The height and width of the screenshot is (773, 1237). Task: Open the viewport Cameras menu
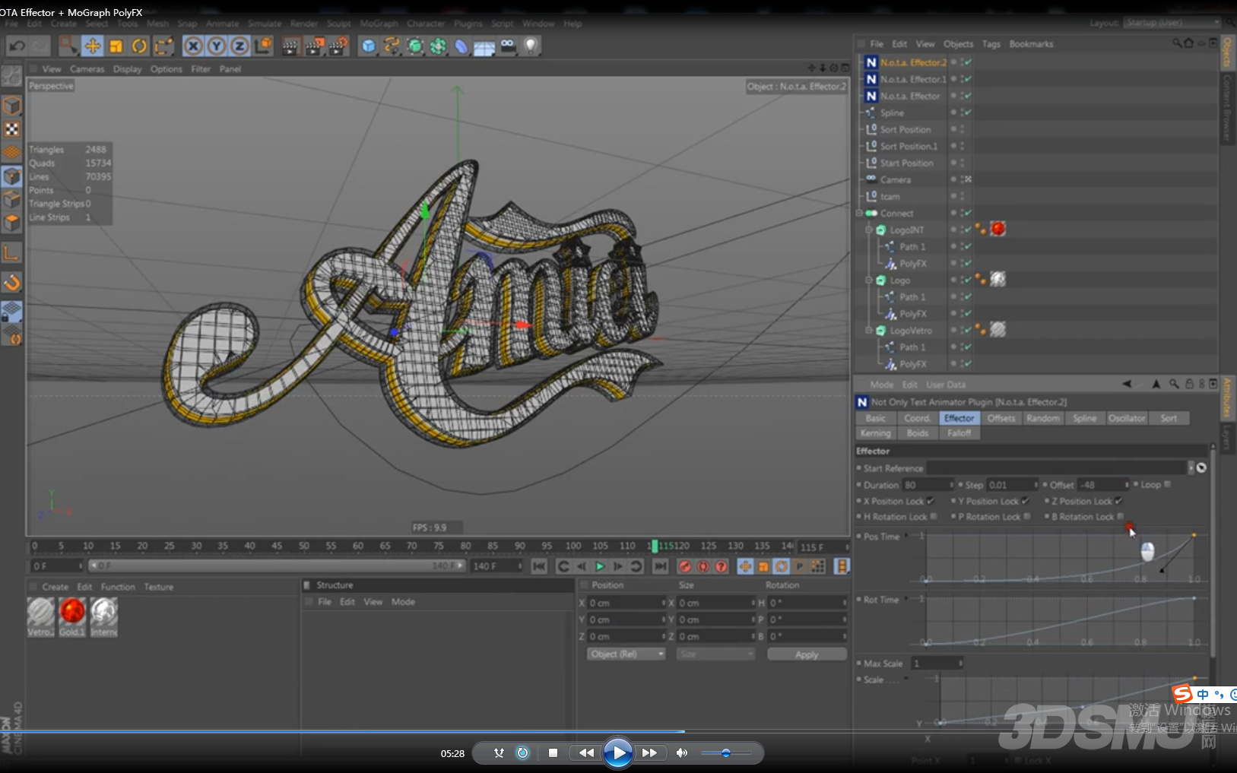(87, 69)
